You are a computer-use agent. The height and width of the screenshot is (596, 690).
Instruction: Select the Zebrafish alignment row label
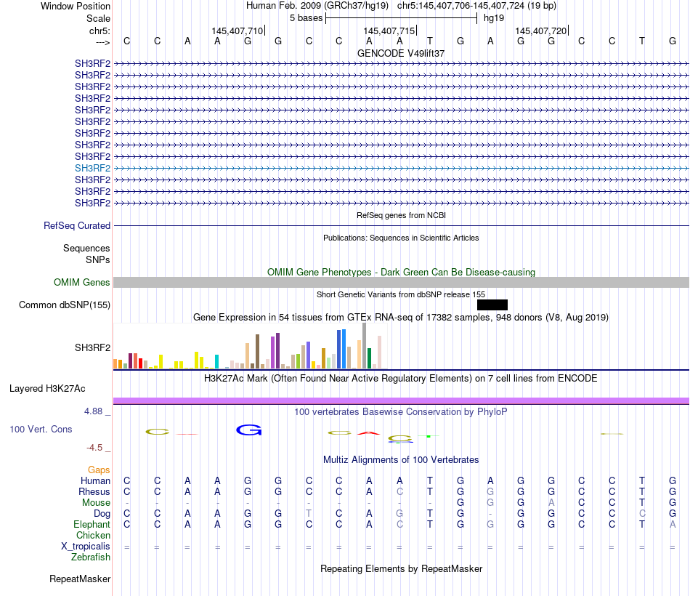(x=91, y=557)
